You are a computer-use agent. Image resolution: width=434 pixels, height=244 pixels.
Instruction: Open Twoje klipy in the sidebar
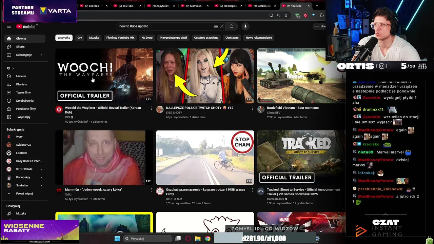pos(25,117)
